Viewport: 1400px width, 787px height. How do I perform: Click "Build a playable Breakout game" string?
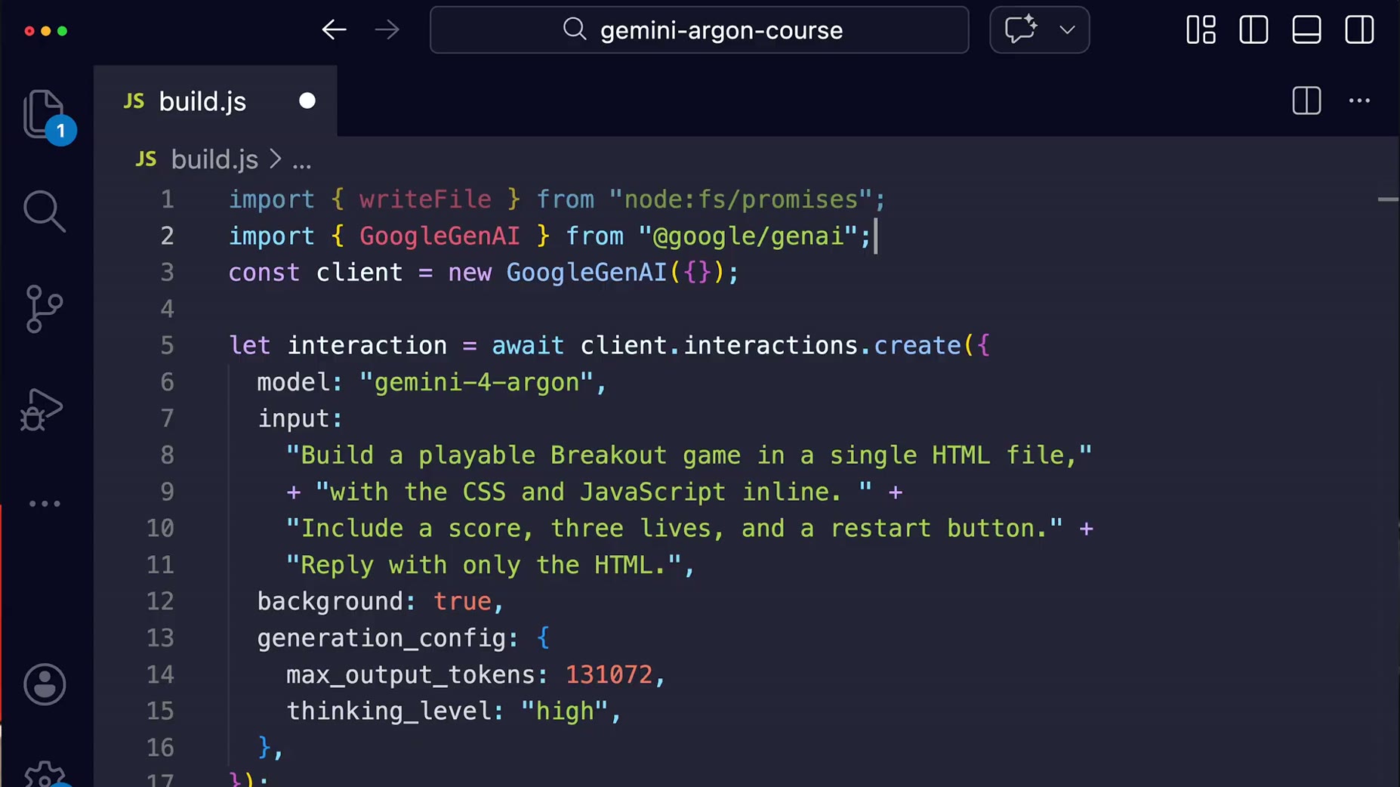(x=689, y=455)
